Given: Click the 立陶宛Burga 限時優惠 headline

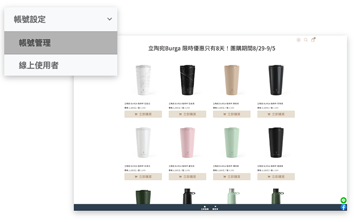Looking at the screenshot, I should [212, 48].
